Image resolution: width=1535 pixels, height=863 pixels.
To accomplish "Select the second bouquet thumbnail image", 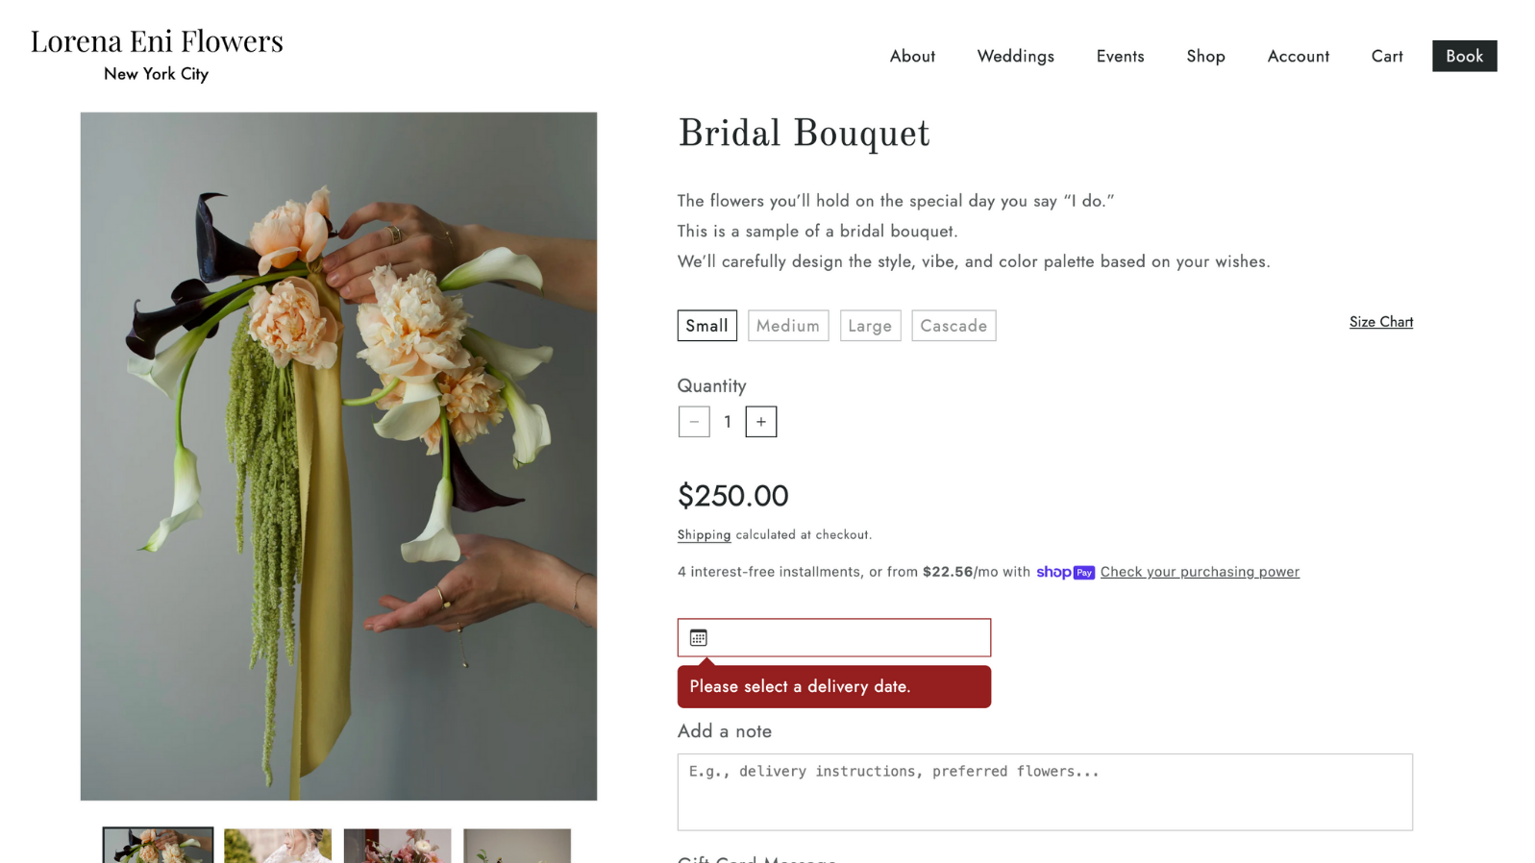I will [278, 846].
